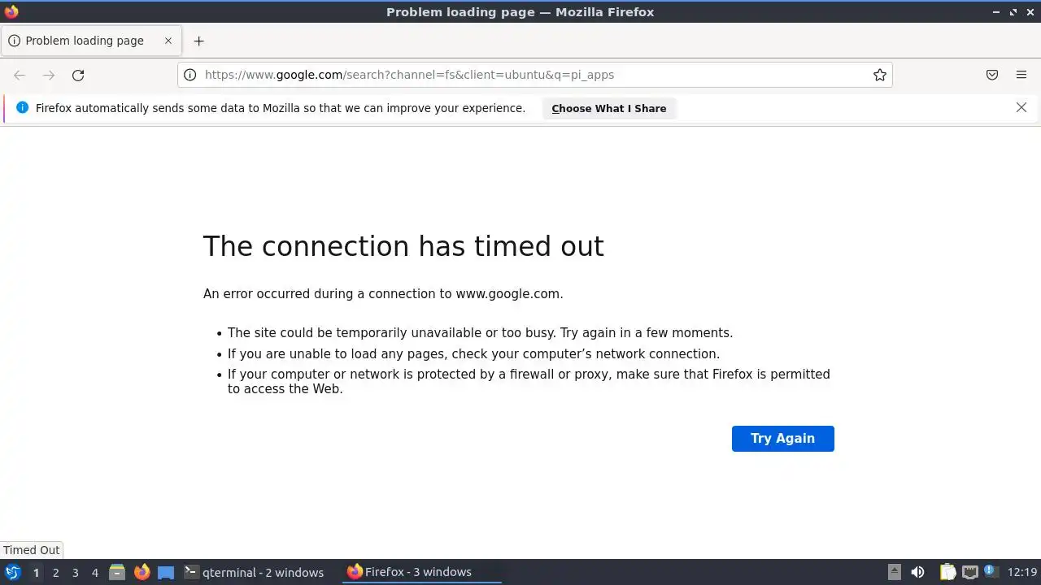Open the network connection tray icon
1041x585 pixels.
969,572
